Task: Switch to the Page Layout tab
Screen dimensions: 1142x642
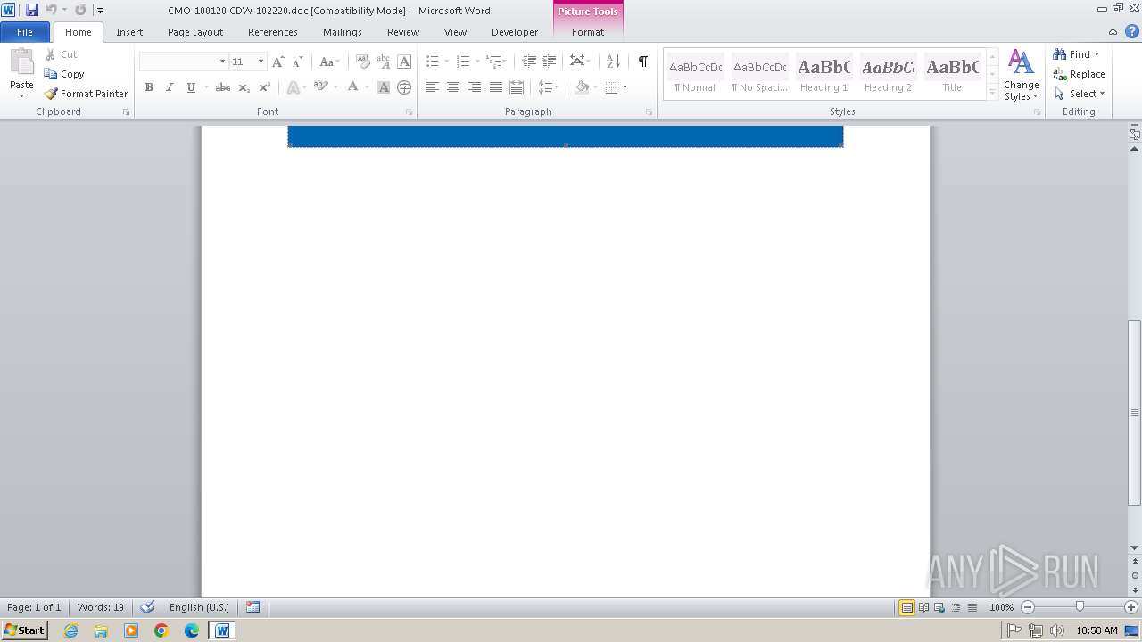Action: point(195,32)
